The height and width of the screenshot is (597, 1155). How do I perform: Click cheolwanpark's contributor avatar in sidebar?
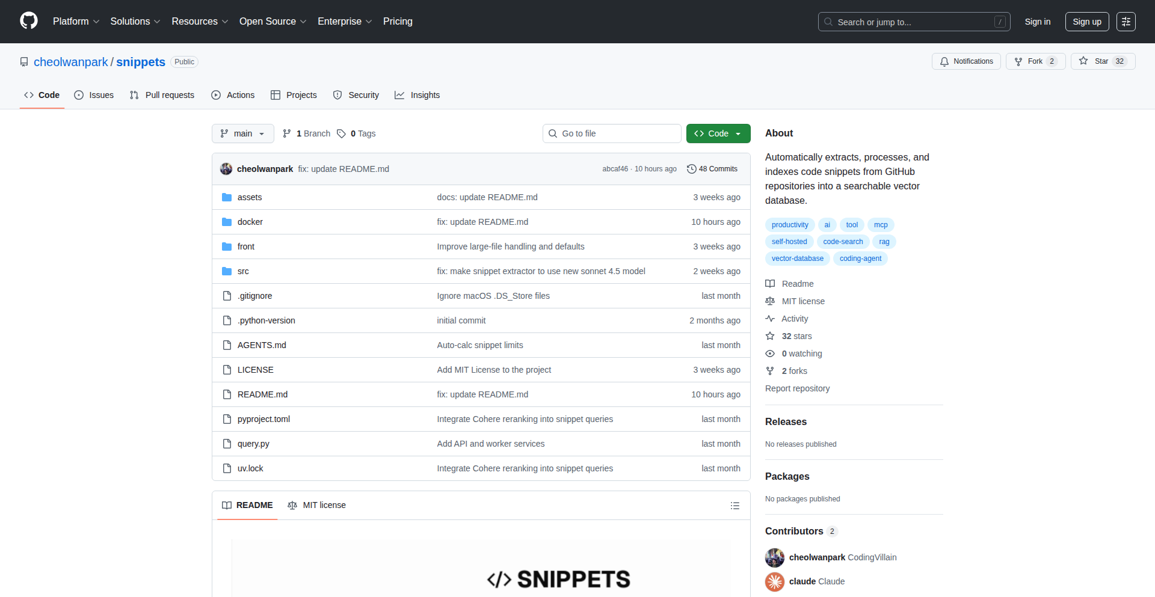775,558
